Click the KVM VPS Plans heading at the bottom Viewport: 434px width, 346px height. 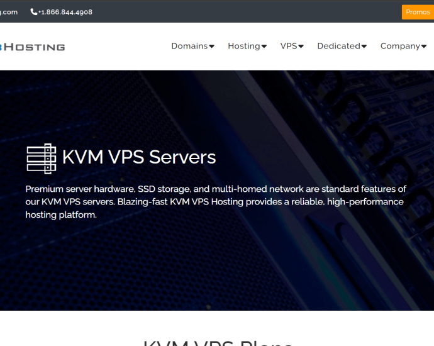coord(218,343)
